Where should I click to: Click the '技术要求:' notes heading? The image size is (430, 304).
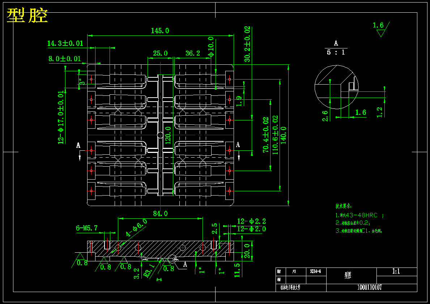343,206
